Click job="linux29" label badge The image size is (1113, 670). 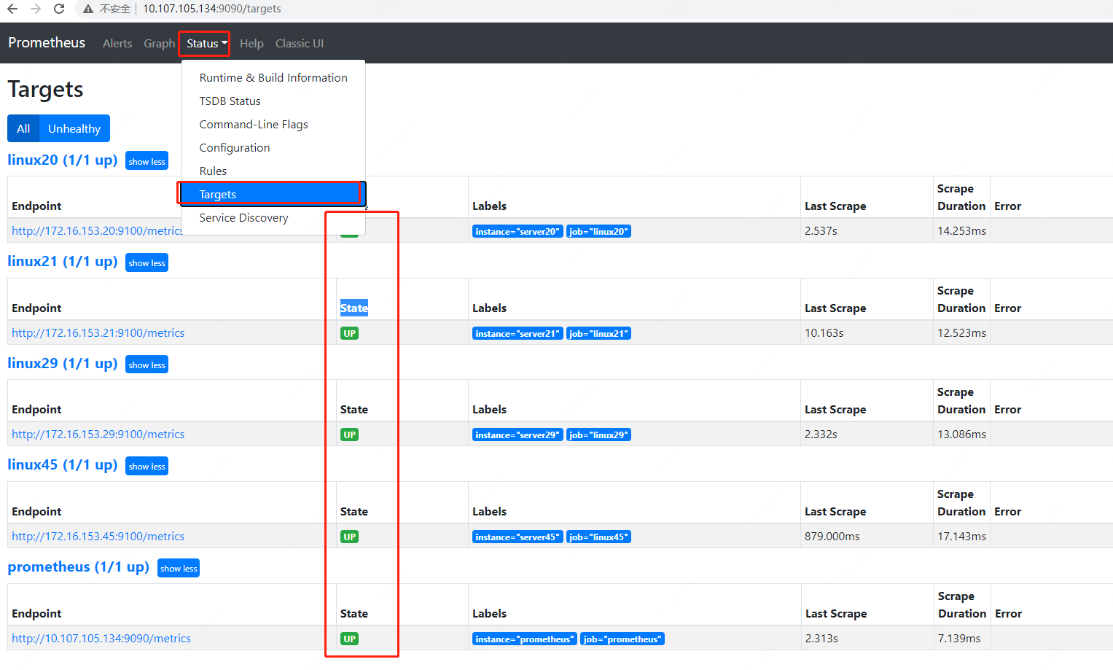coord(598,435)
